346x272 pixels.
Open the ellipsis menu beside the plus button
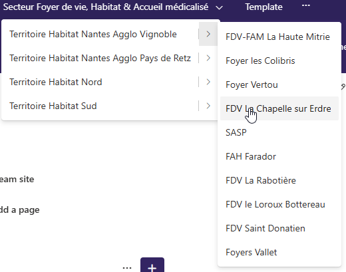(127, 268)
